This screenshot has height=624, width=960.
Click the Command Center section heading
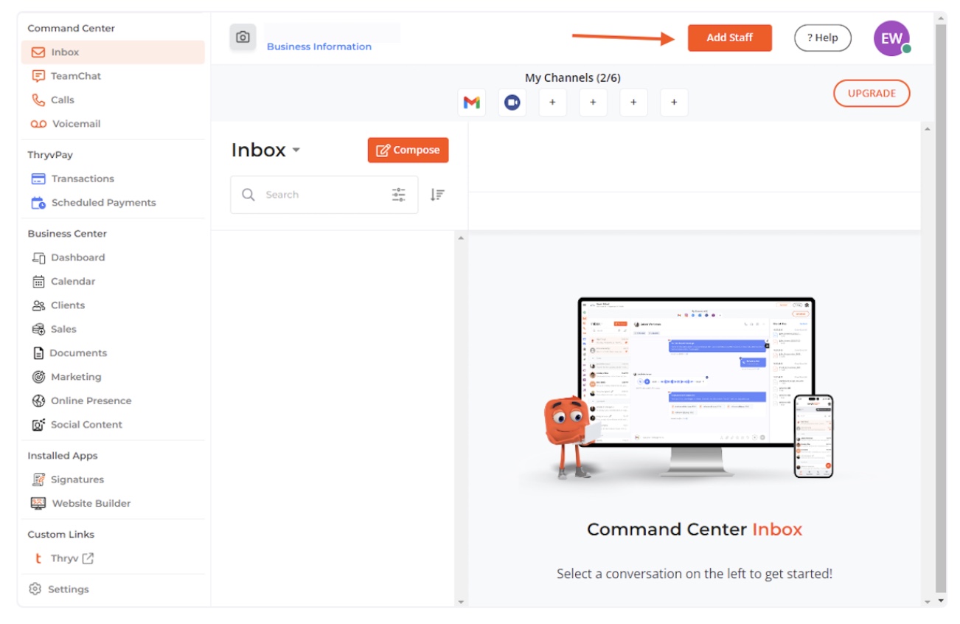pos(71,28)
